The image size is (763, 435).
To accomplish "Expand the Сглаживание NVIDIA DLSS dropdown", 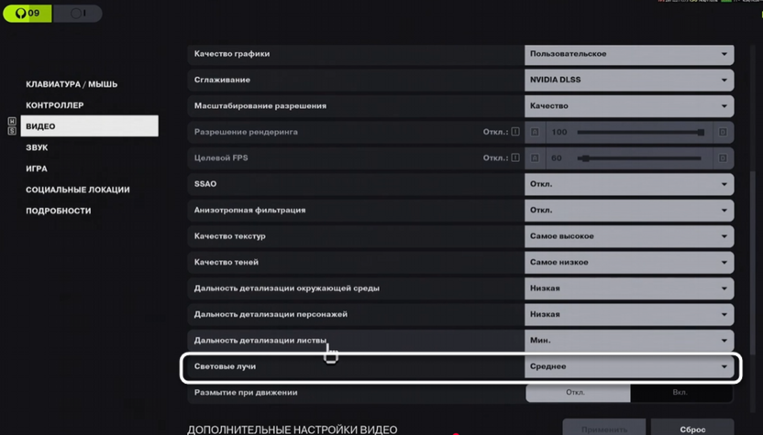I will [x=629, y=80].
